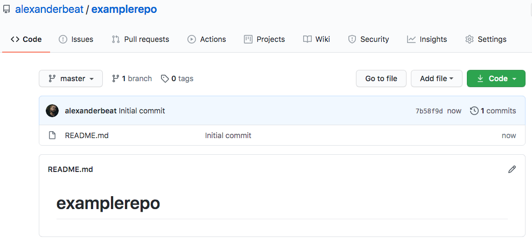This screenshot has height=244, width=532.
Task: Open the Insights tab
Action: point(427,39)
